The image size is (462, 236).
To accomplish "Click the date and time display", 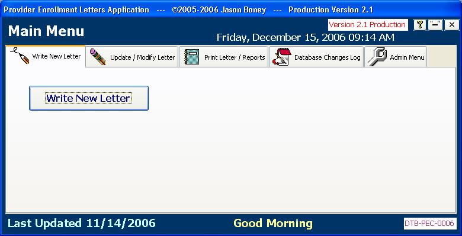I will [x=305, y=37].
